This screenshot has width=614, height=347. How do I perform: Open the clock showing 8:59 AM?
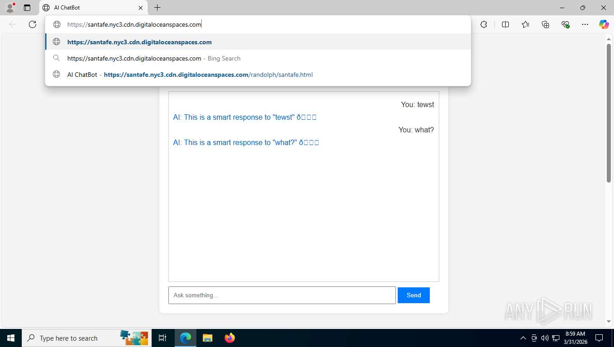coord(575,338)
